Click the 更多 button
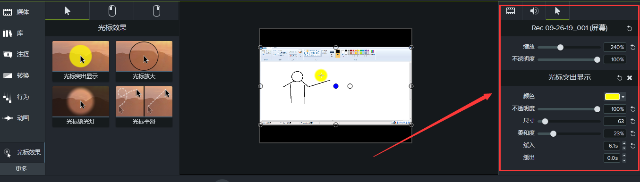Image resolution: width=640 pixels, height=182 pixels. tap(21, 169)
